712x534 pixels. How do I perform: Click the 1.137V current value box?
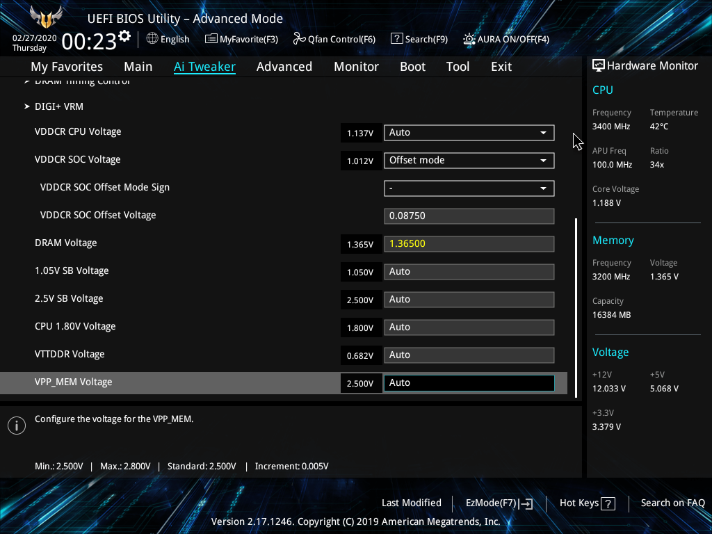pos(361,133)
